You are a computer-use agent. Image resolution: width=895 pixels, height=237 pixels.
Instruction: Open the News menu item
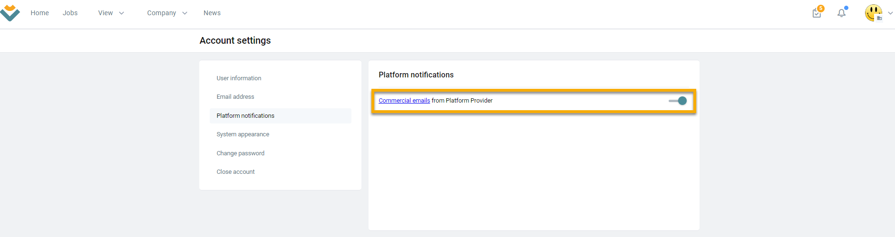212,13
